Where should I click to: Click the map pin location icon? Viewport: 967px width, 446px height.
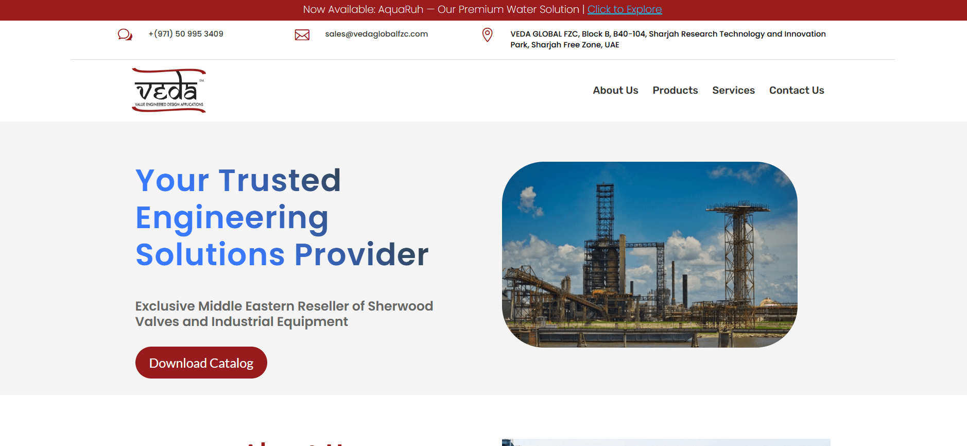pyautogui.click(x=487, y=35)
